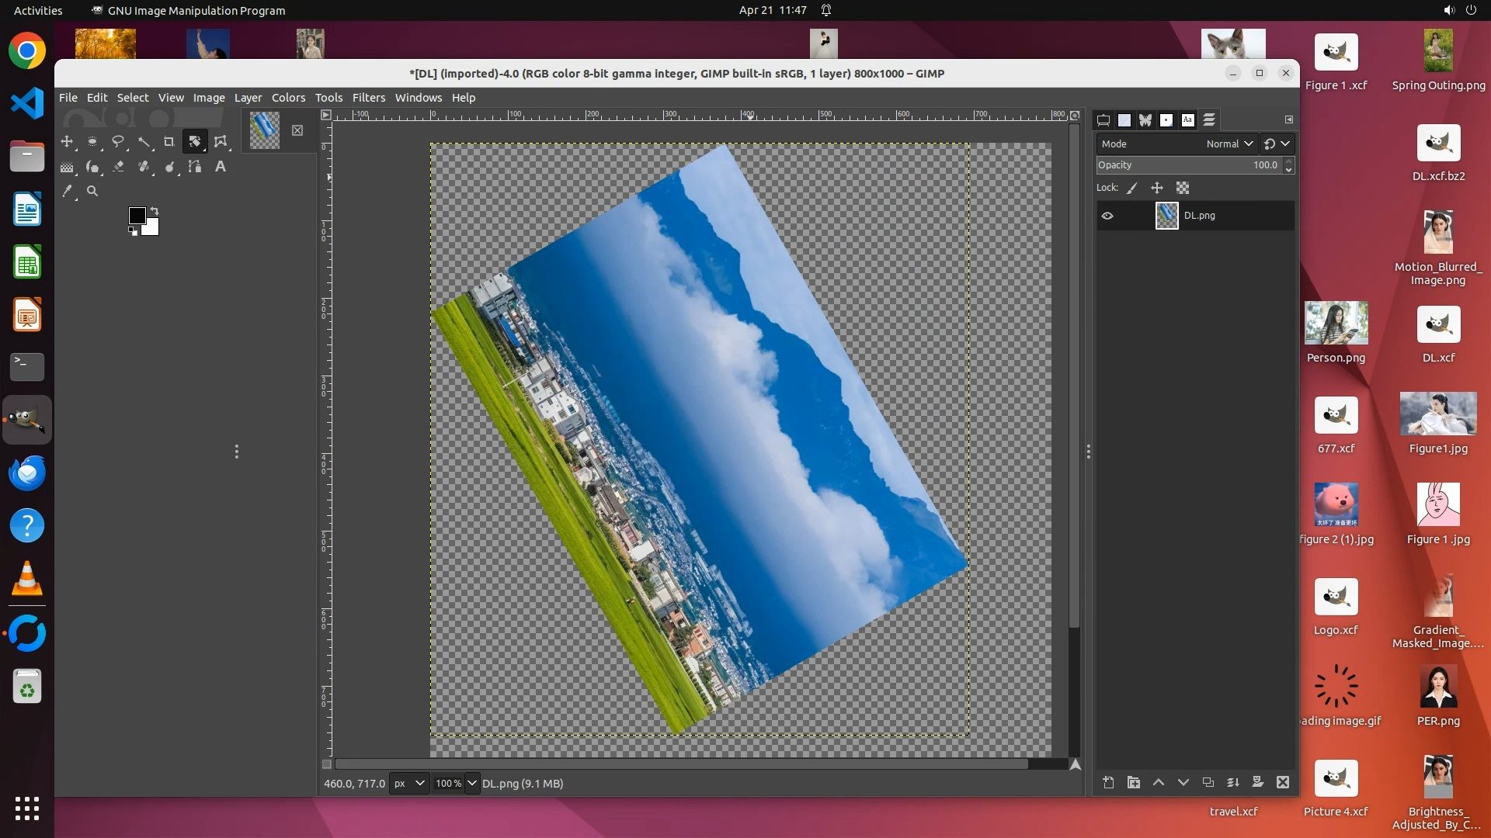
Task: Click the Add layer mask icon
Action: [1257, 782]
